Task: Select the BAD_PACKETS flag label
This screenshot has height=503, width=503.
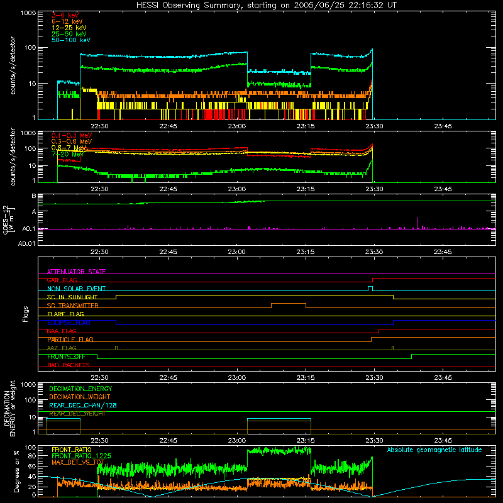Action: point(69,365)
